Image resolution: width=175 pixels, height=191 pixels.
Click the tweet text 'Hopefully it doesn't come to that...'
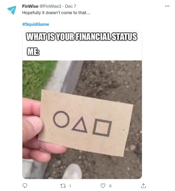pyautogui.click(x=56, y=13)
